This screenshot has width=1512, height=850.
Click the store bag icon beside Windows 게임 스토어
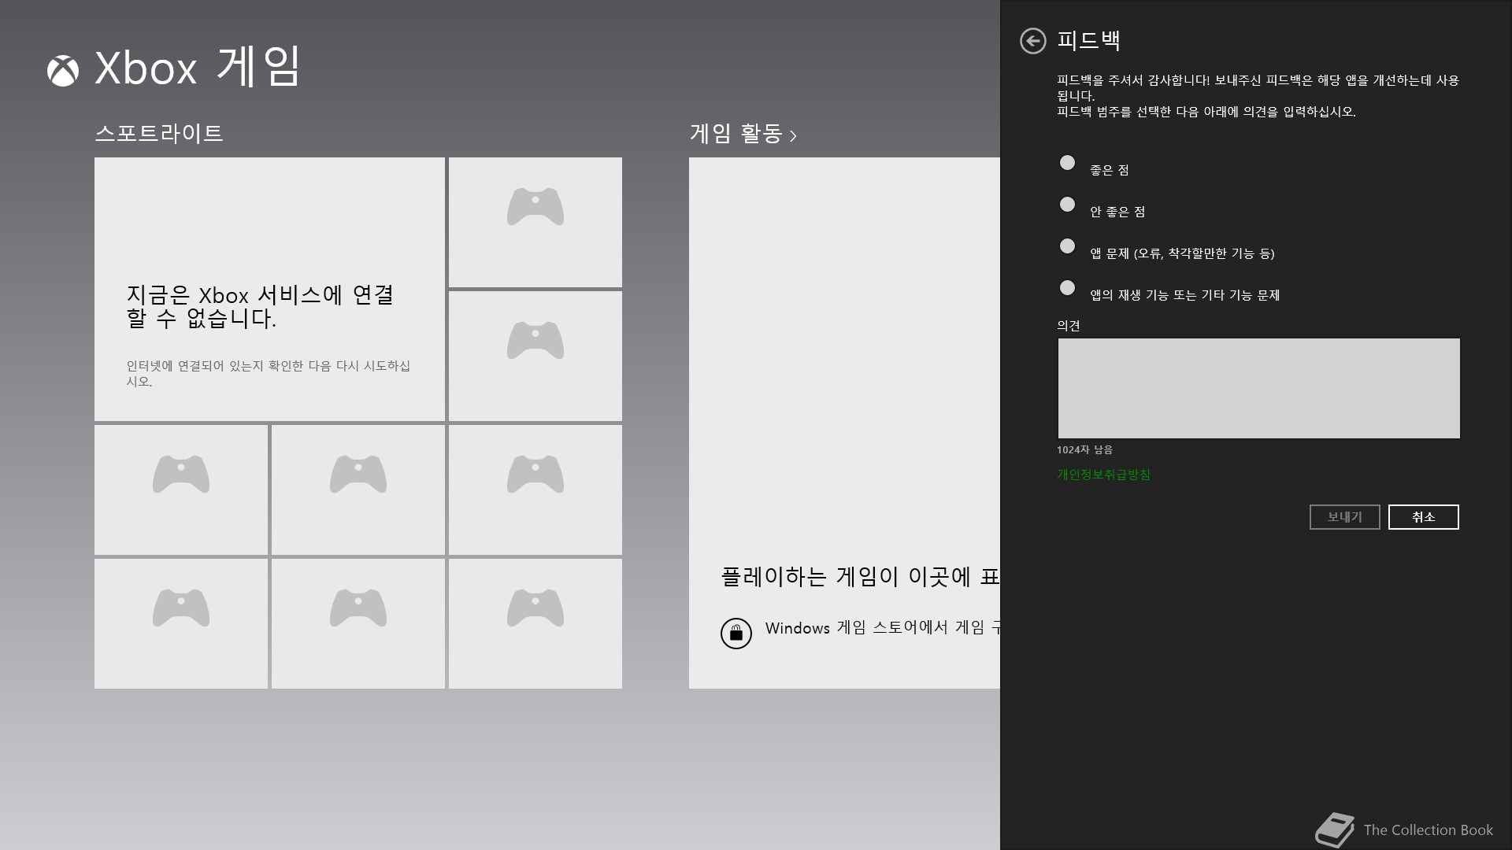[x=736, y=633]
